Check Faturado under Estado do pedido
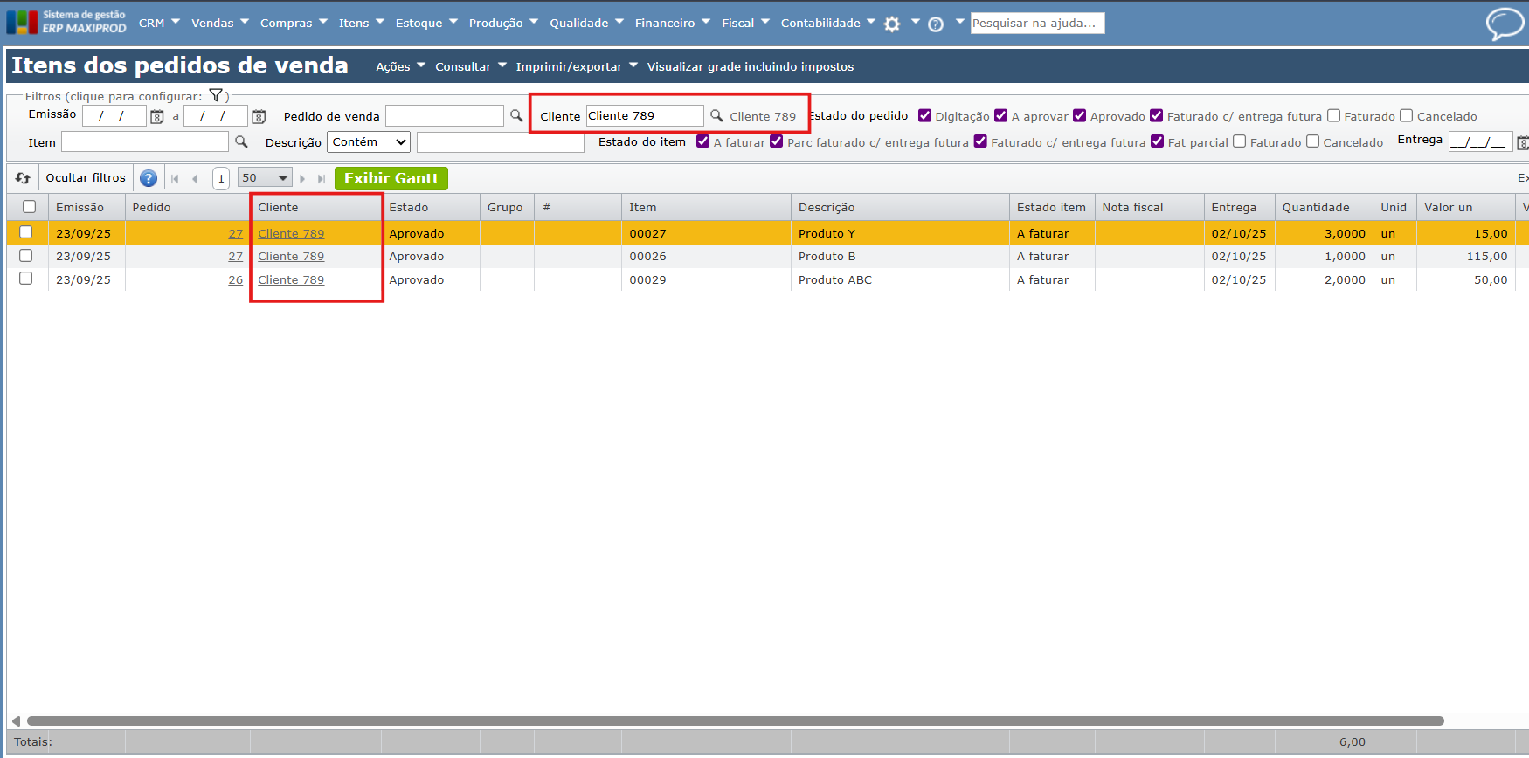 [1333, 115]
